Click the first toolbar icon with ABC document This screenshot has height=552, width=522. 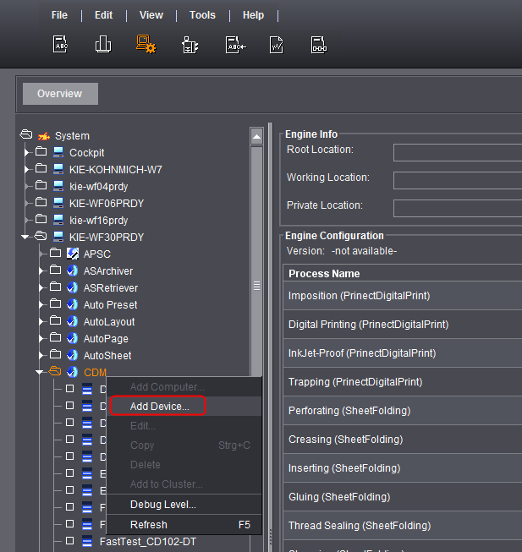pyautogui.click(x=60, y=45)
